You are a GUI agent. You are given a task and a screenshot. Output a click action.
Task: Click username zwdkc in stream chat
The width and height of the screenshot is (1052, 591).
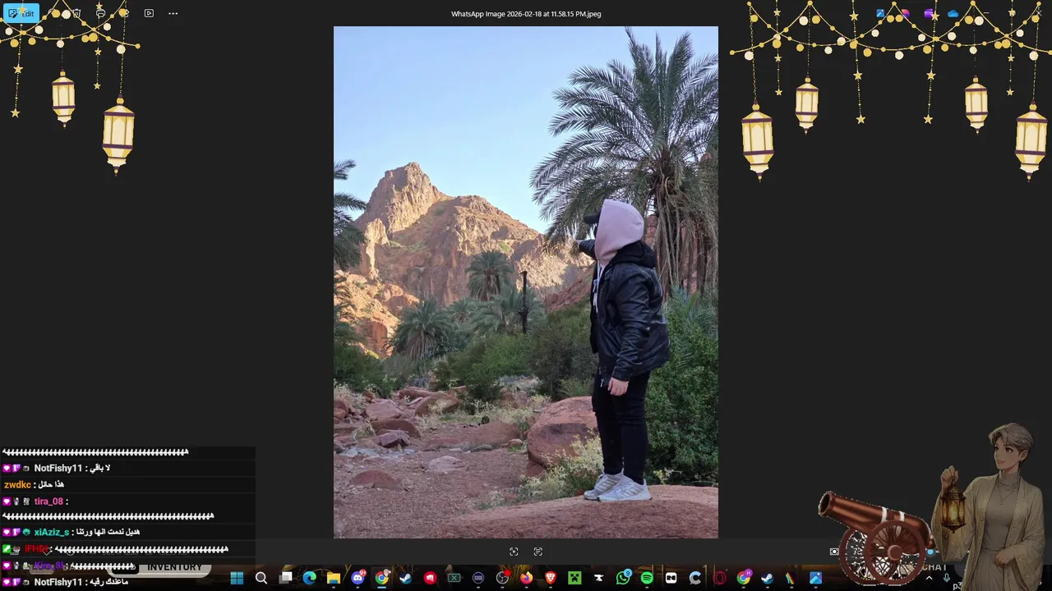(17, 484)
